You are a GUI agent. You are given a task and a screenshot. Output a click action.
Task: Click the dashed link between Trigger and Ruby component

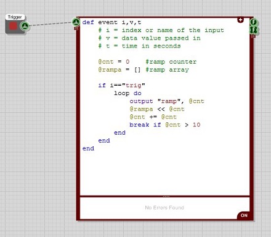pyautogui.click(x=51, y=24)
